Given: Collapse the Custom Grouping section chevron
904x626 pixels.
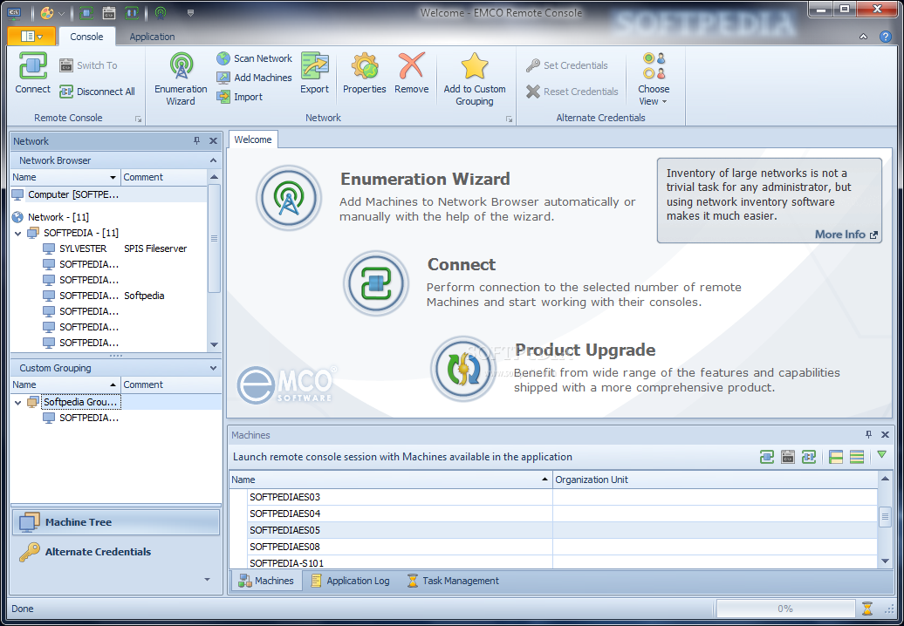Looking at the screenshot, I should click(x=213, y=368).
